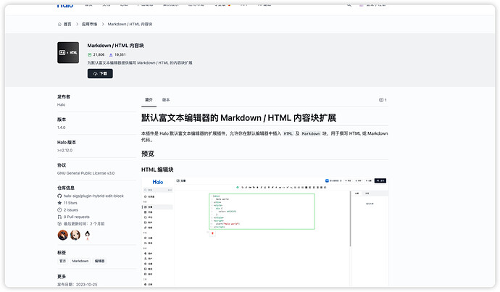Click the heading '默认富文本编辑器的 Markdown / HTML 内容块扩展'
This screenshot has width=500, height=292.
[x=238, y=118]
